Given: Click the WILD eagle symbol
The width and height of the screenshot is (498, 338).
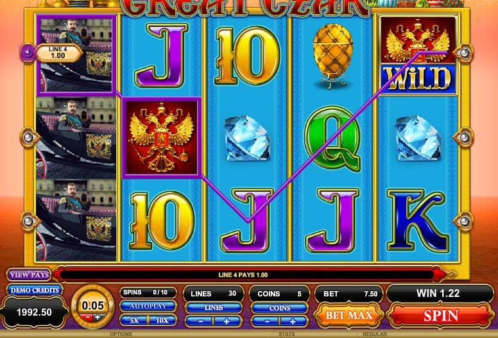Looking at the screenshot, I should click(418, 56).
